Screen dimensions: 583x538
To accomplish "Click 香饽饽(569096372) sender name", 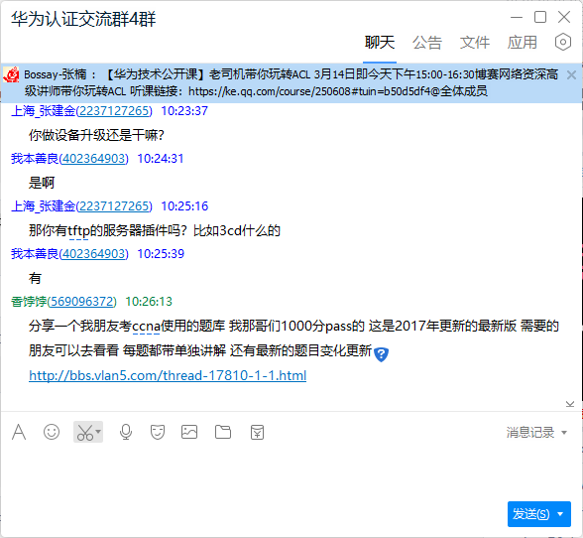I will click(x=63, y=302).
